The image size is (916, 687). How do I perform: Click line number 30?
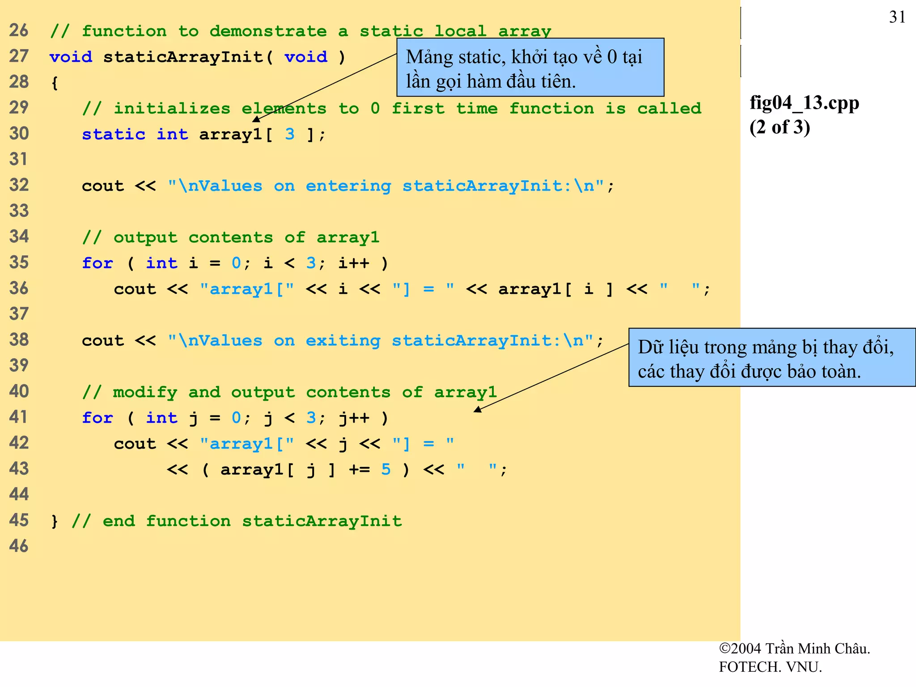[x=19, y=134]
